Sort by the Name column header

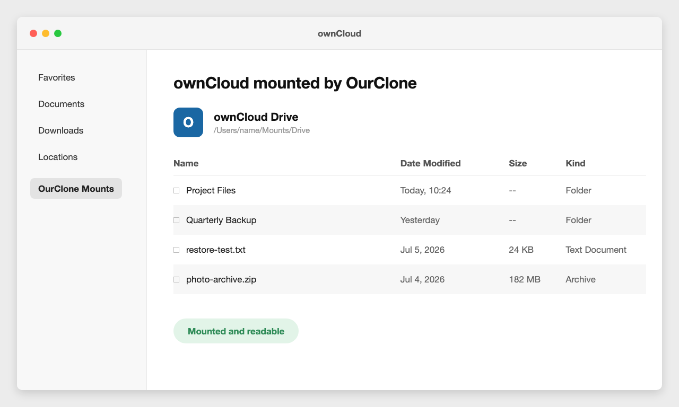pyautogui.click(x=186, y=163)
